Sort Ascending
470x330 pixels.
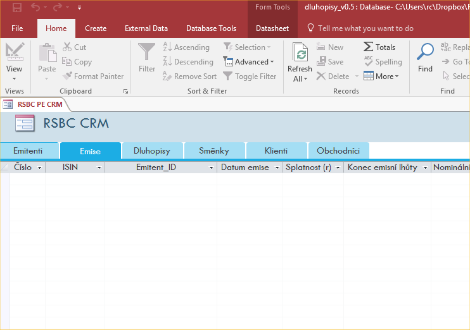tap(186, 47)
